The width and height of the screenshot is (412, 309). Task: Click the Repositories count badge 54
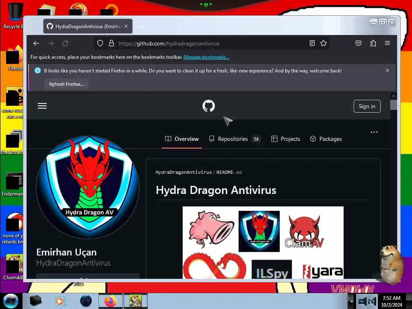256,139
